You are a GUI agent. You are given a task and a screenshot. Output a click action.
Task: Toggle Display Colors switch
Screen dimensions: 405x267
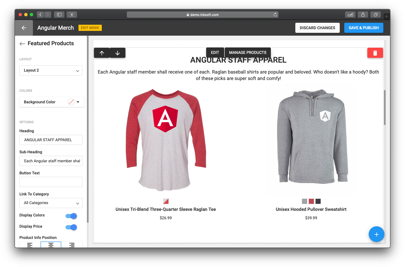71,216
